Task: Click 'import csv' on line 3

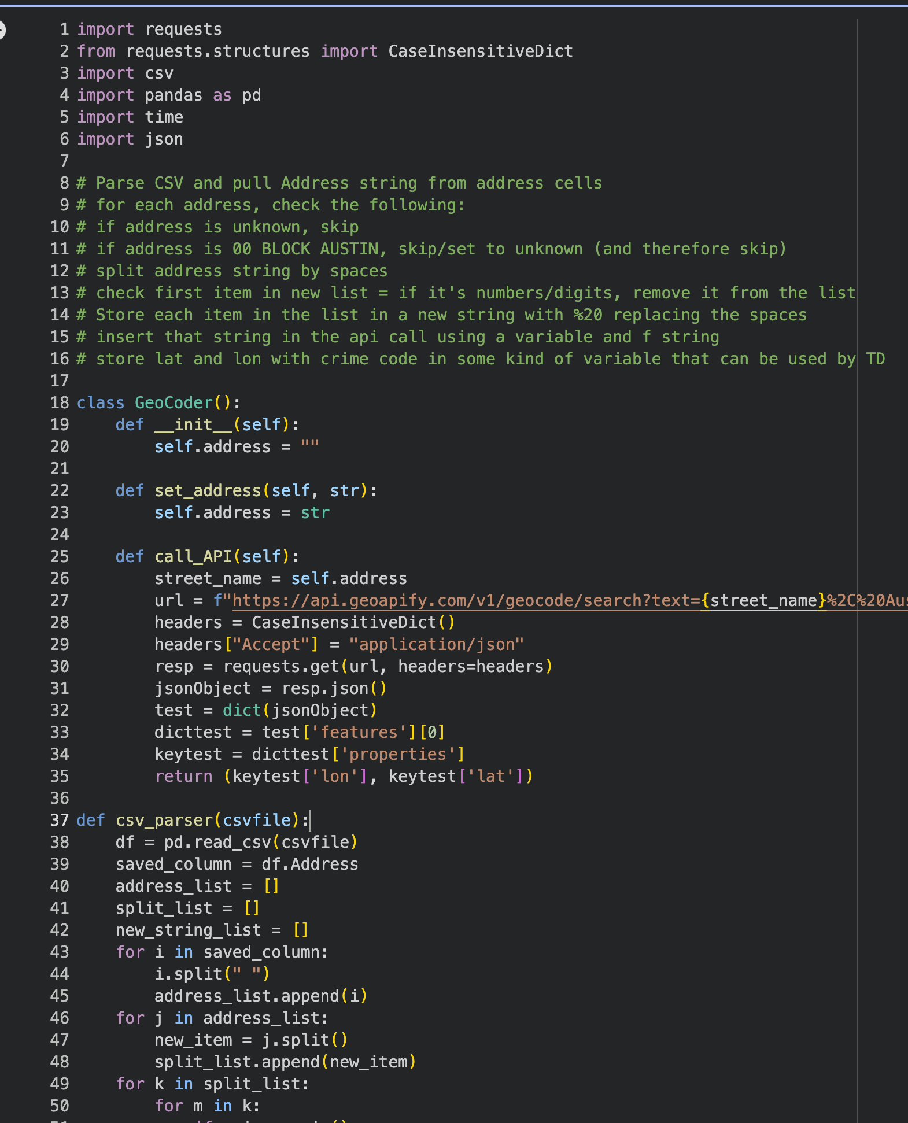Action: (125, 73)
